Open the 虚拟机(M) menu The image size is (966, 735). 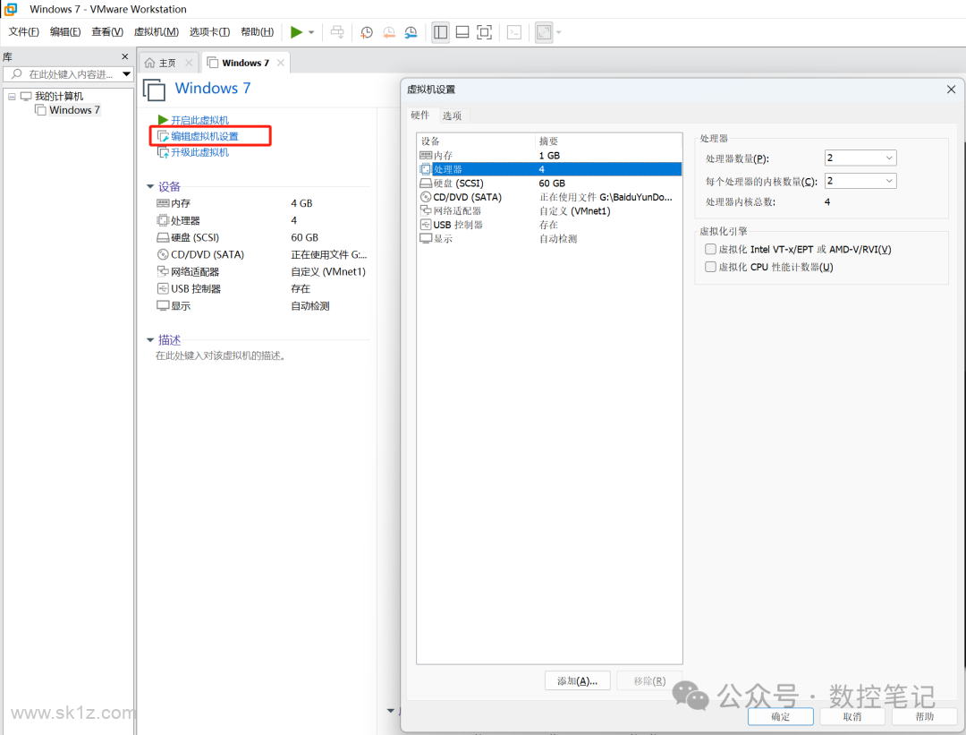[157, 32]
